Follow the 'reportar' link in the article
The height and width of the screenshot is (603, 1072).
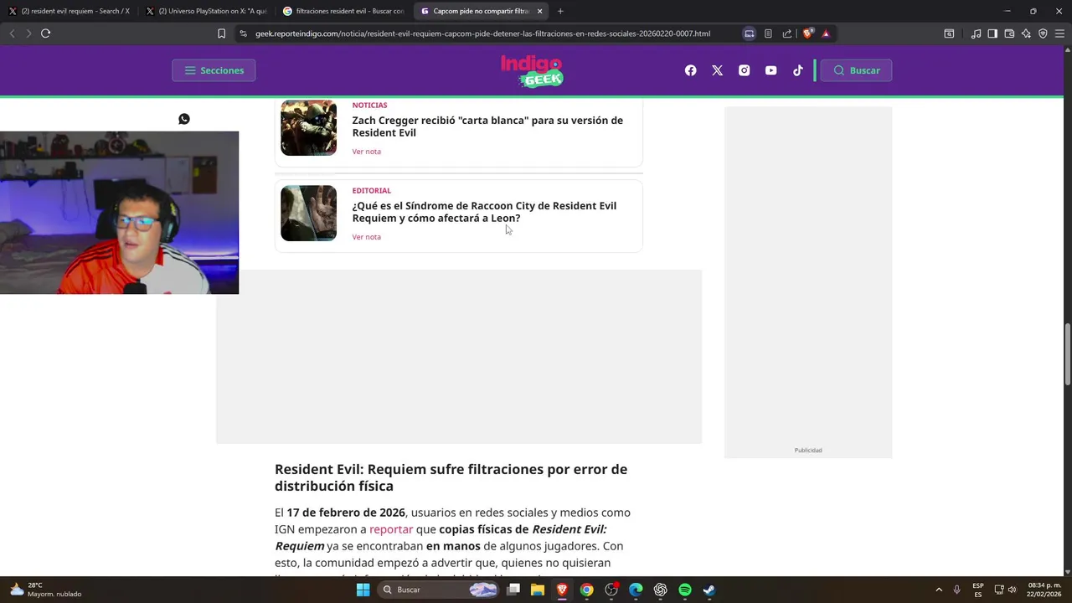[391, 529]
